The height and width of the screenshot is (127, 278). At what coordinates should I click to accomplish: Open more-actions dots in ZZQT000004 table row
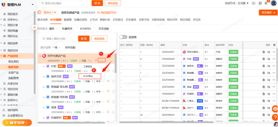pyautogui.click(x=274, y=80)
